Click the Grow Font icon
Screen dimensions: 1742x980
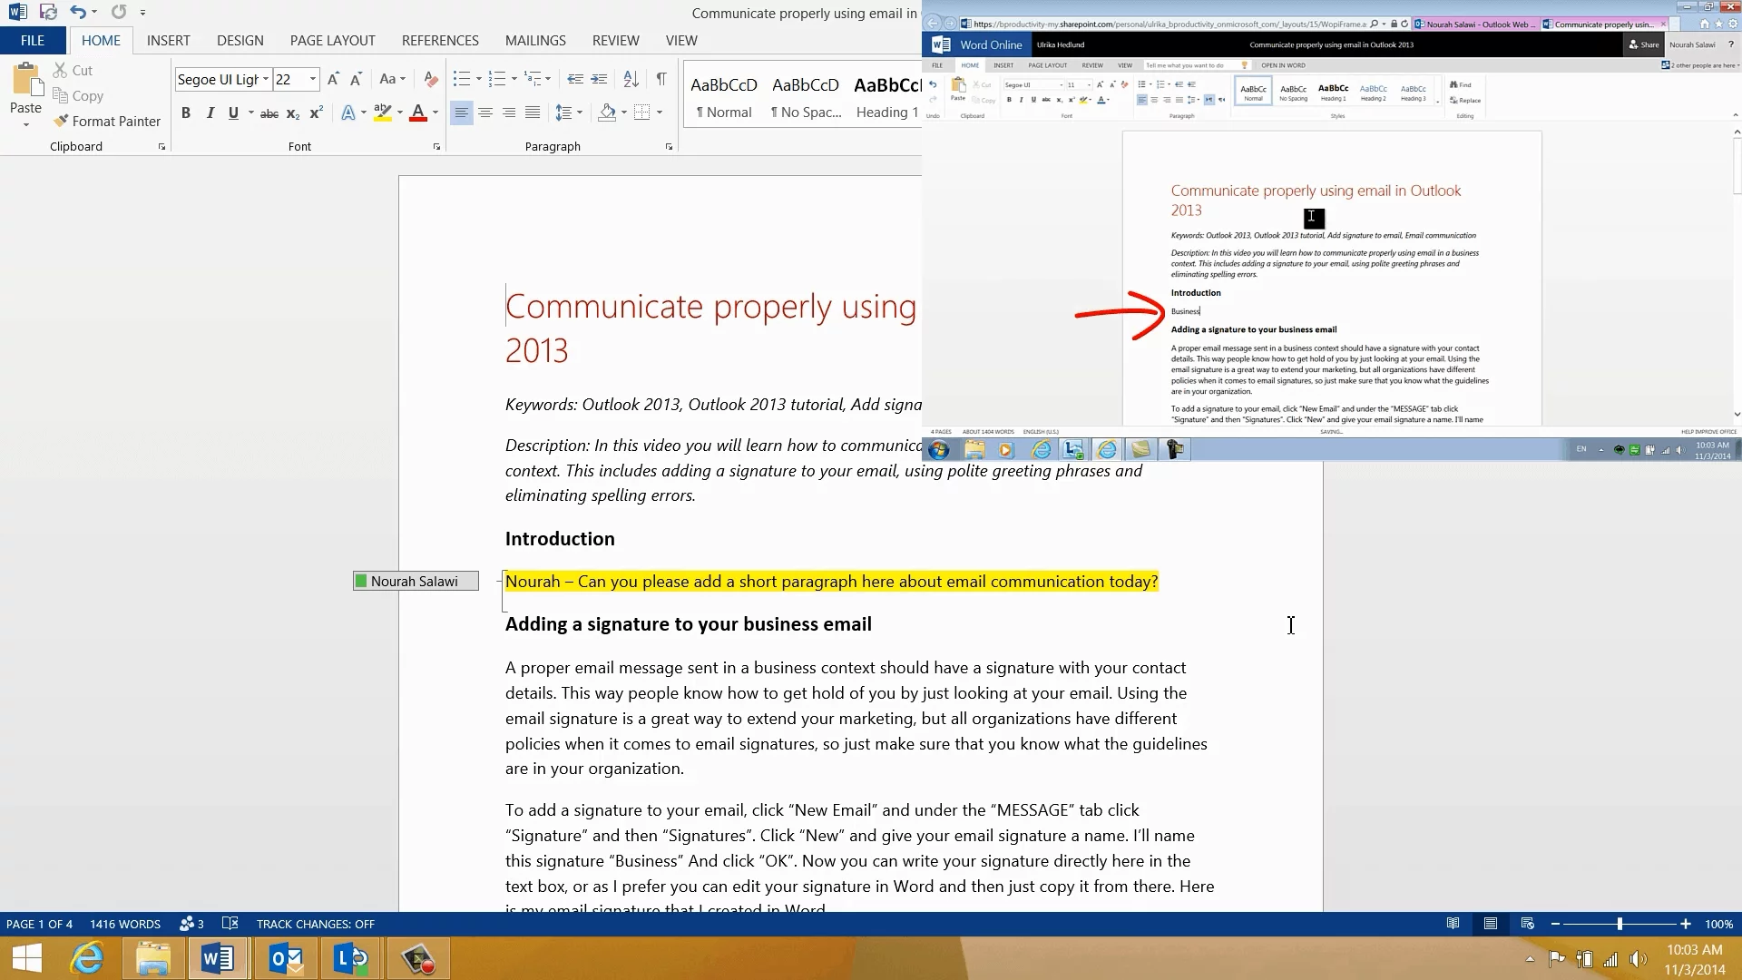[333, 79]
